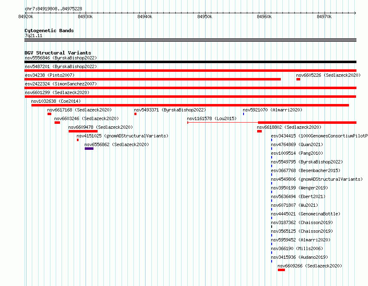Open nsv5493371 (ByrskaBishop2022) variant label

pos(170,110)
